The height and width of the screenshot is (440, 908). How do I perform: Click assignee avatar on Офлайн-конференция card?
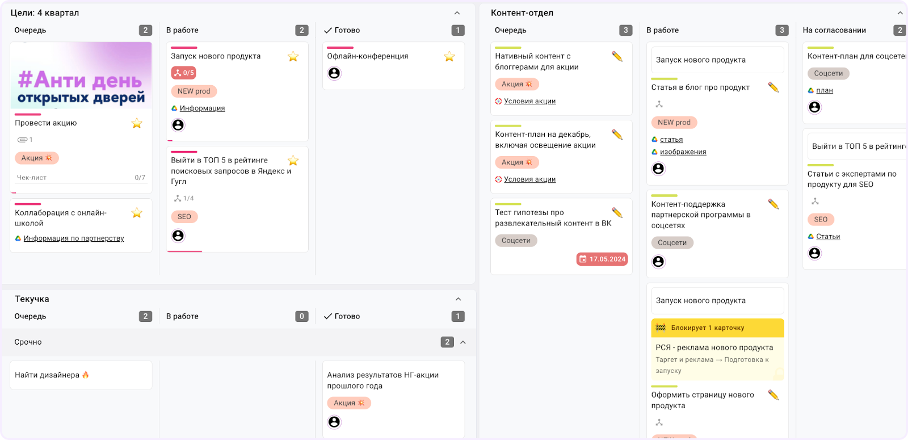334,73
